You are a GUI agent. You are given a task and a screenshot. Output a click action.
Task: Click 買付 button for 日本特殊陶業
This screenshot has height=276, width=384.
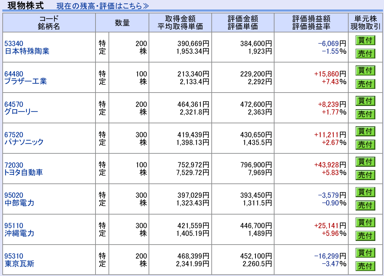pos(365,40)
